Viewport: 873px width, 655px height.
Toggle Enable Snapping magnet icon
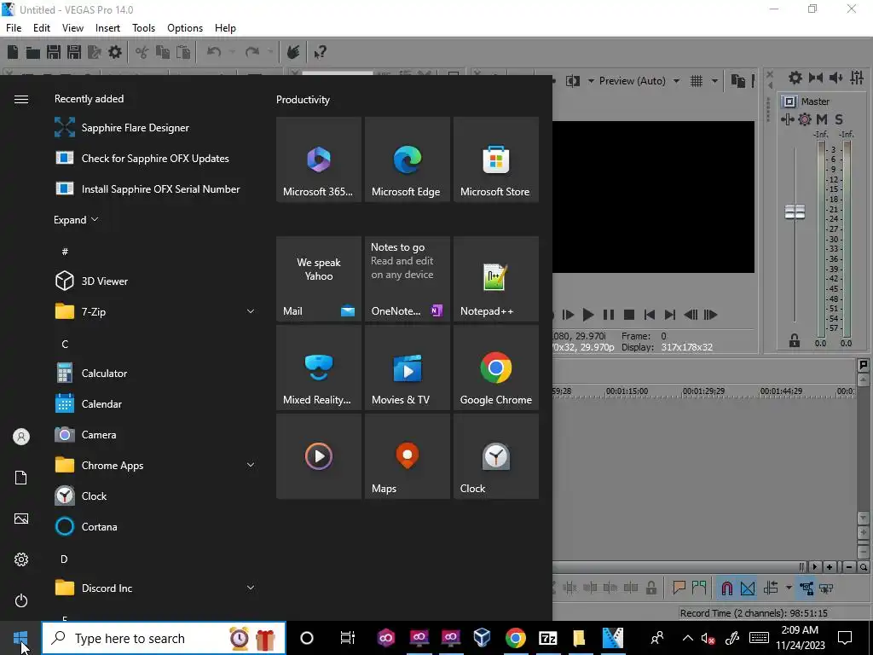(726, 588)
